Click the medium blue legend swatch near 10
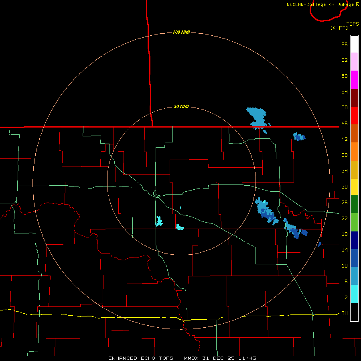361x361 pixels. click(x=354, y=258)
